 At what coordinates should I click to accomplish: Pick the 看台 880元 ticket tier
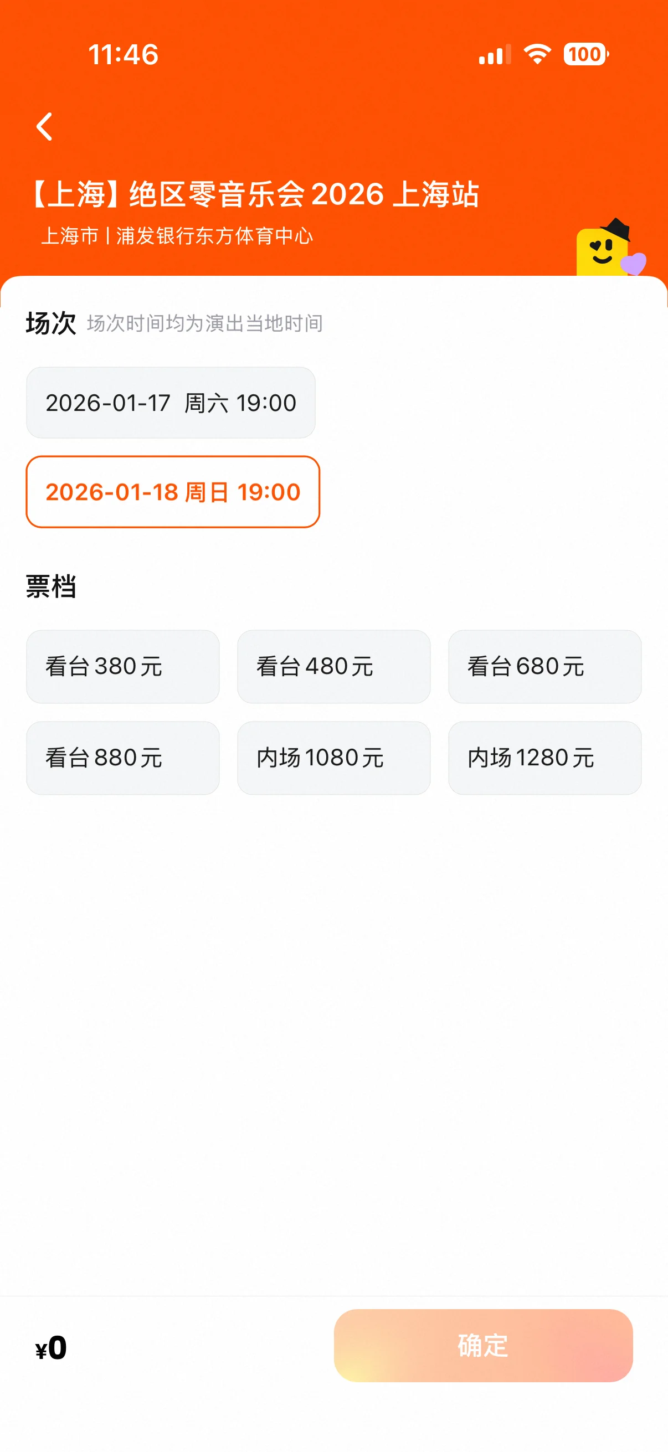123,758
